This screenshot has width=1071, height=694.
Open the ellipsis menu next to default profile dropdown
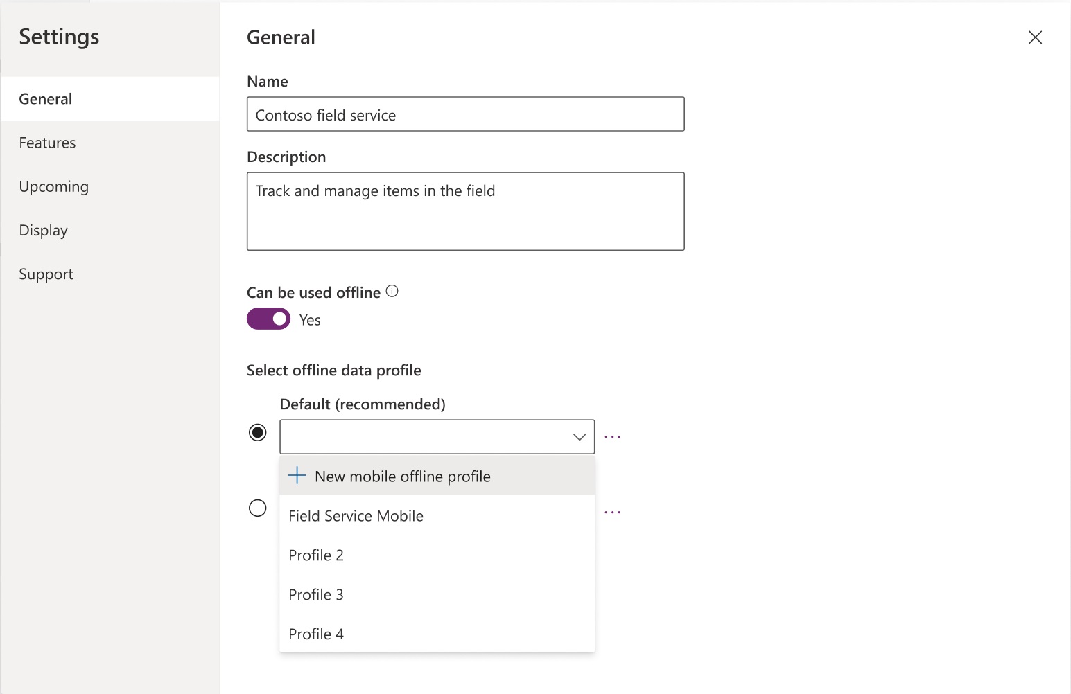click(x=612, y=436)
